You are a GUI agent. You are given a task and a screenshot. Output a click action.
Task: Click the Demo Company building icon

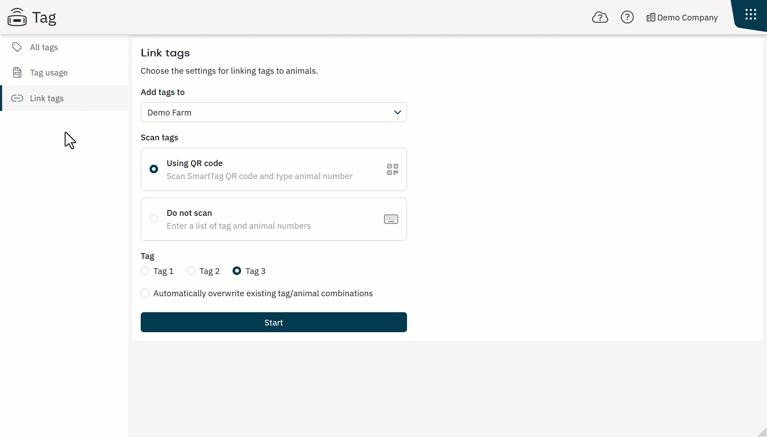pos(651,17)
